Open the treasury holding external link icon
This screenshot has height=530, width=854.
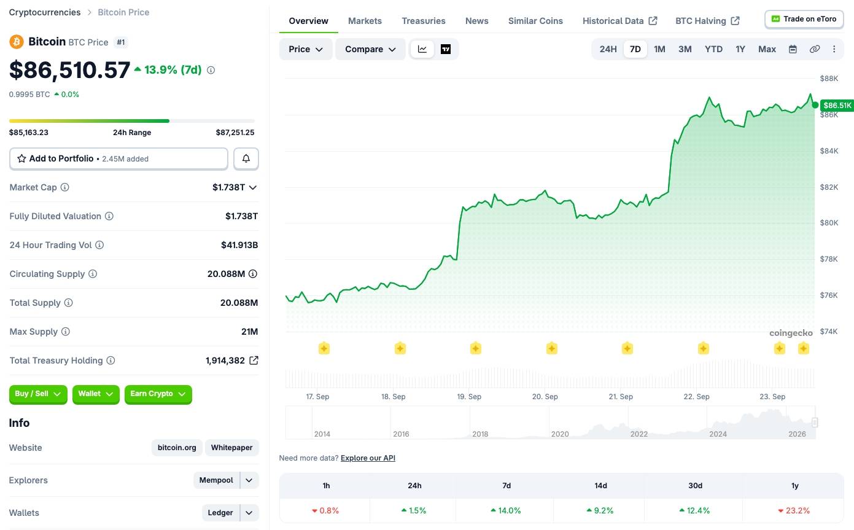tap(254, 360)
